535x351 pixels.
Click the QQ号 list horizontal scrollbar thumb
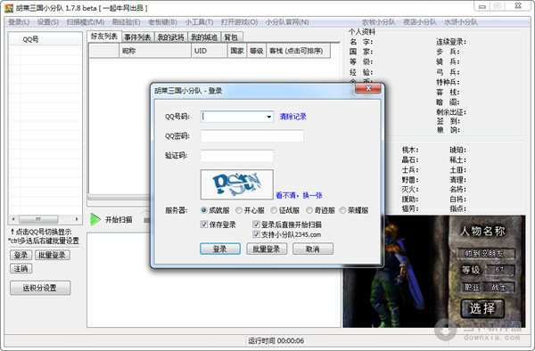[38, 219]
